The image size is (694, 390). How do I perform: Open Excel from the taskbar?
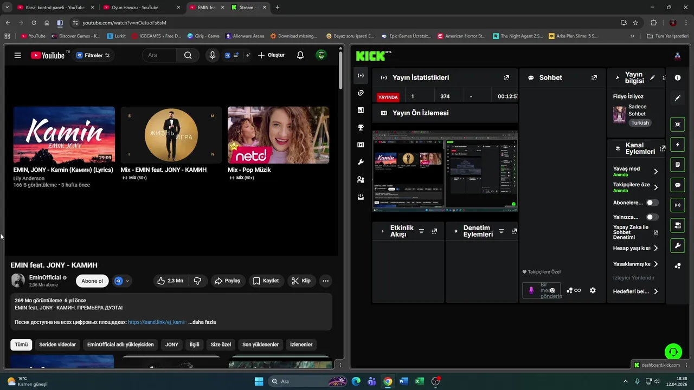tap(419, 381)
